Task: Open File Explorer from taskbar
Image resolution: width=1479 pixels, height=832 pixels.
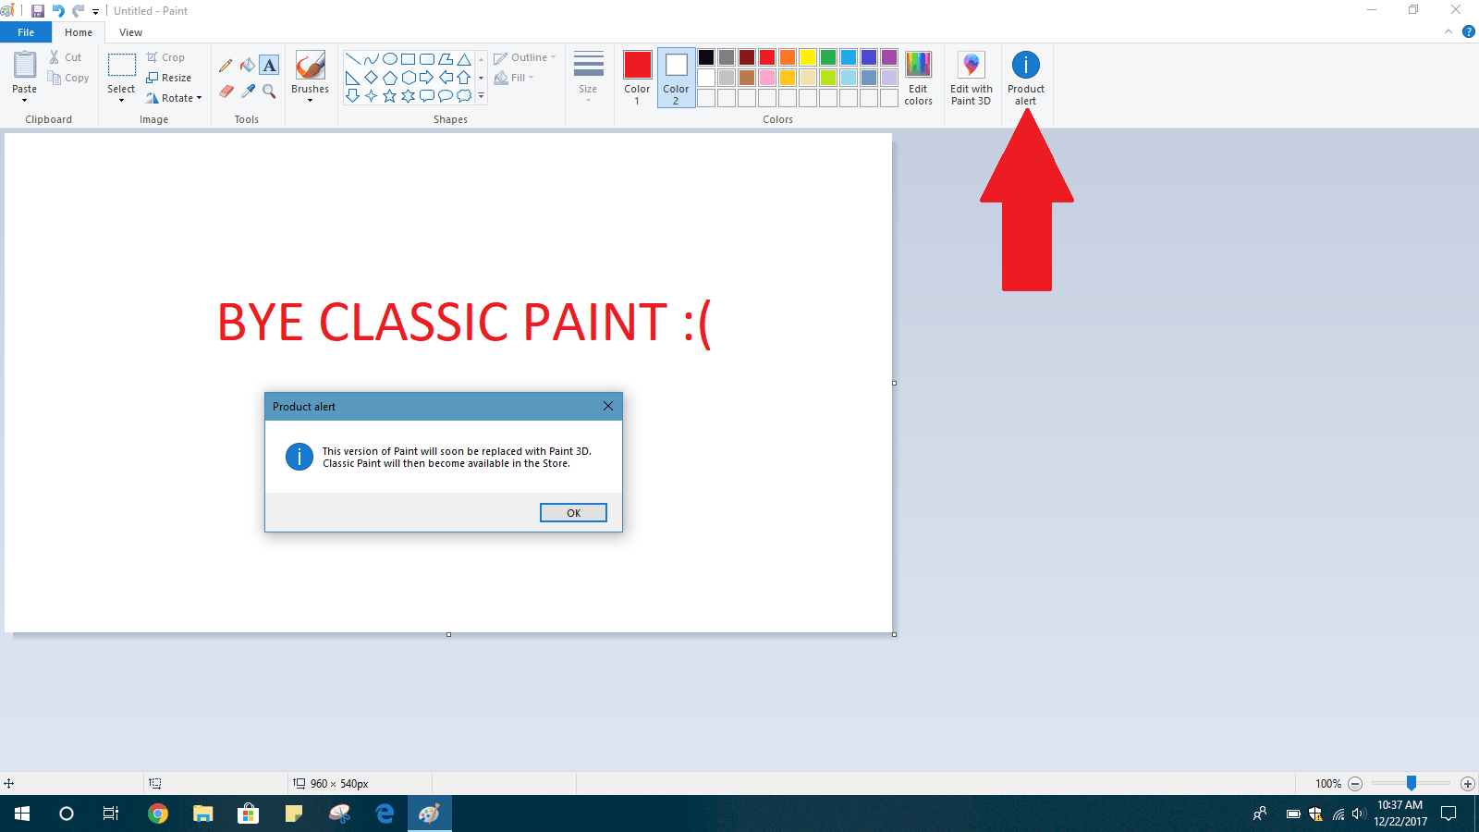Action: (x=203, y=814)
